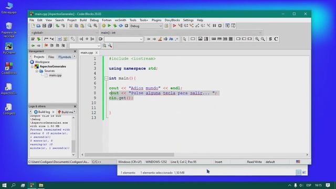This screenshot has height=189, width=336.
Task: Click the New file toolbar icon
Action: pyautogui.click(x=33, y=26)
